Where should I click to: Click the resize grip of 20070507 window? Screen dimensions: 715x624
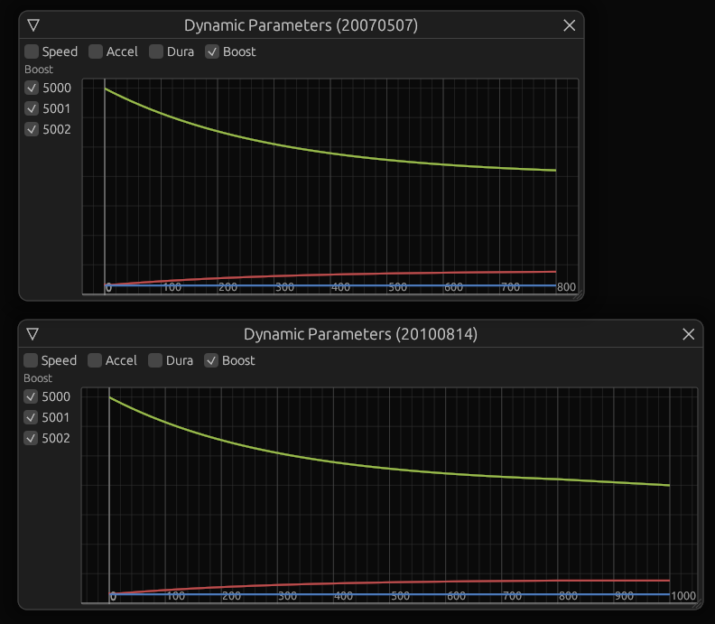point(578,295)
